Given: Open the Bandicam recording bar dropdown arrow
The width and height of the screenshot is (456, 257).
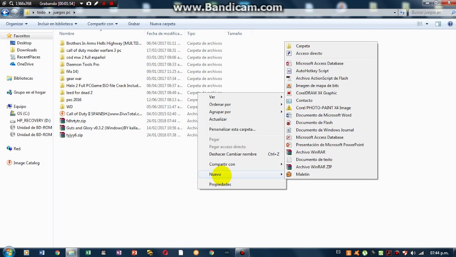Looking at the screenshot, I should [82, 4].
